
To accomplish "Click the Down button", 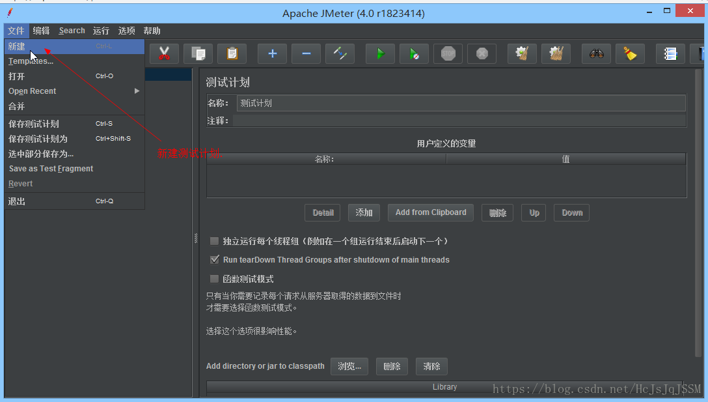I will (571, 212).
